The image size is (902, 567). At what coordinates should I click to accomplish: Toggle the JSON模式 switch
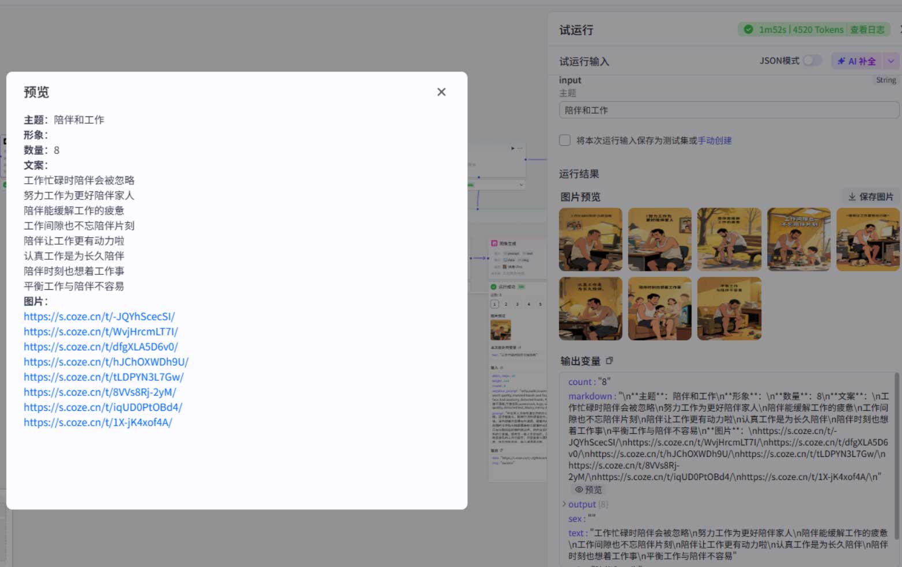tap(812, 61)
